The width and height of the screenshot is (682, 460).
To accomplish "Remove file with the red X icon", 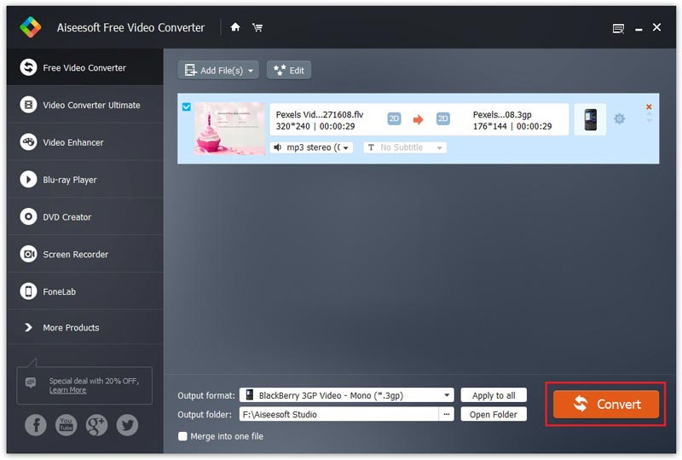I will (x=649, y=107).
